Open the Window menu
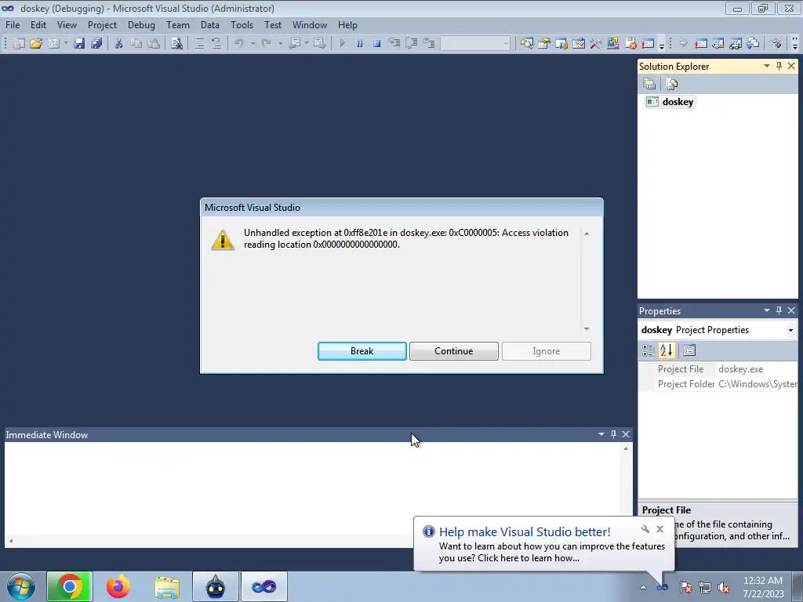The image size is (803, 602). pyautogui.click(x=309, y=25)
